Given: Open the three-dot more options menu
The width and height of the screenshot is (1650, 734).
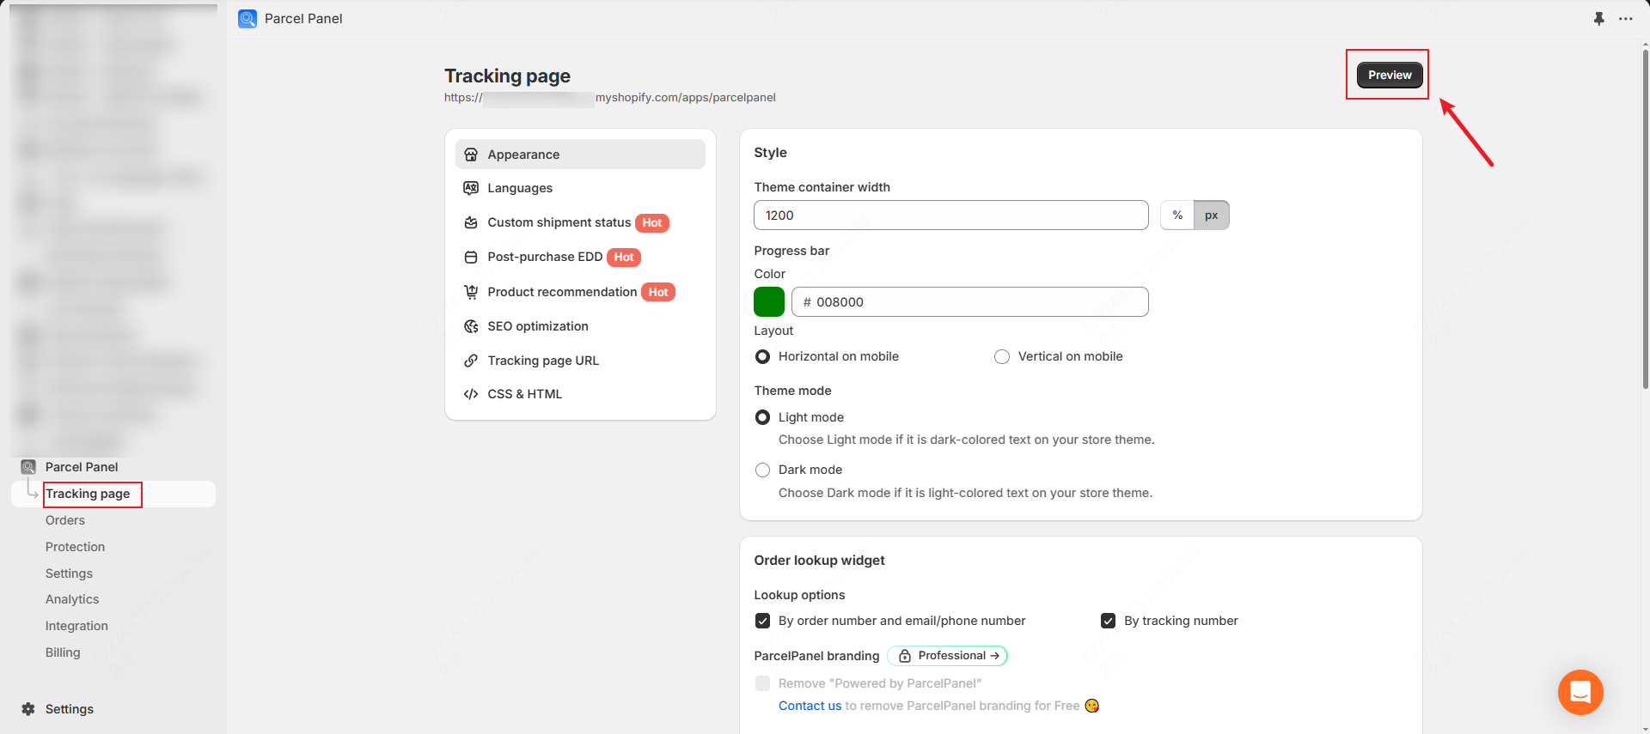Looking at the screenshot, I should pyautogui.click(x=1626, y=19).
